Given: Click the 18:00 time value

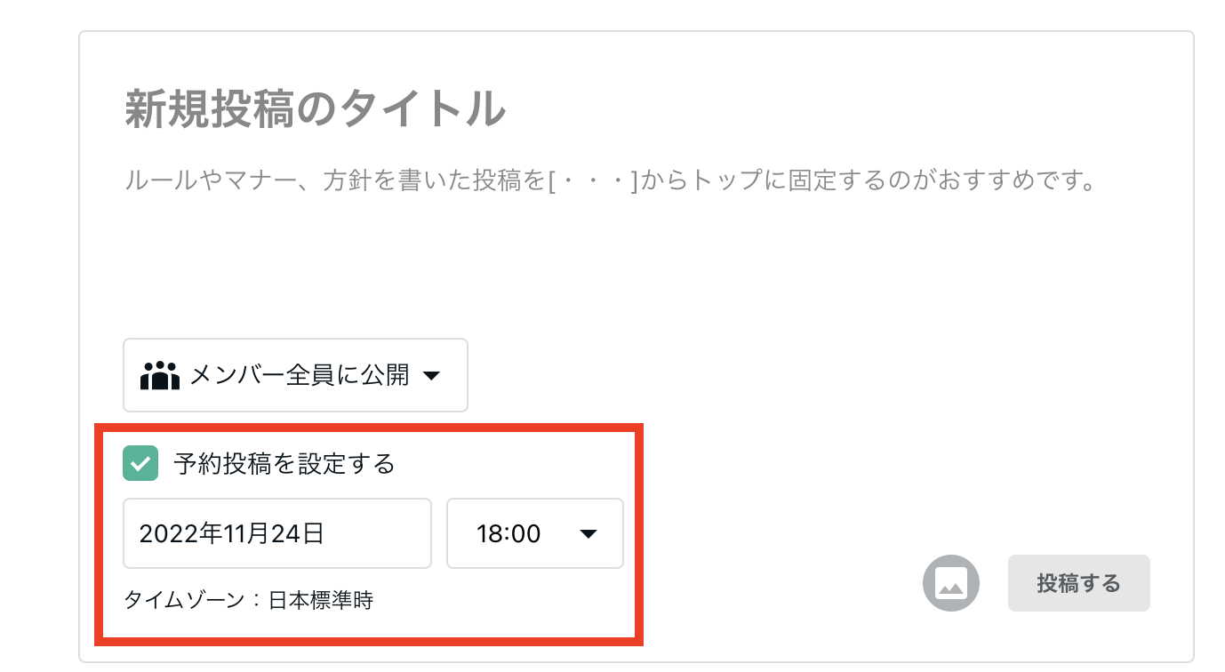Looking at the screenshot, I should pyautogui.click(x=508, y=534).
